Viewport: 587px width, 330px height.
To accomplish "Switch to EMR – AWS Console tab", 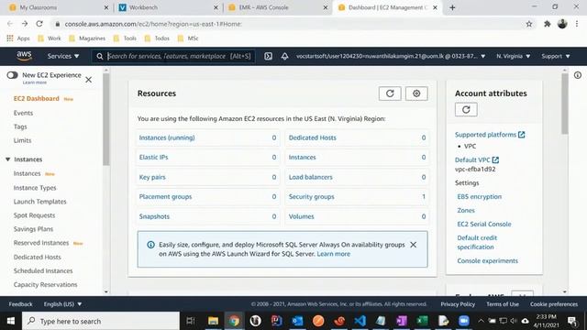I will (277, 7).
